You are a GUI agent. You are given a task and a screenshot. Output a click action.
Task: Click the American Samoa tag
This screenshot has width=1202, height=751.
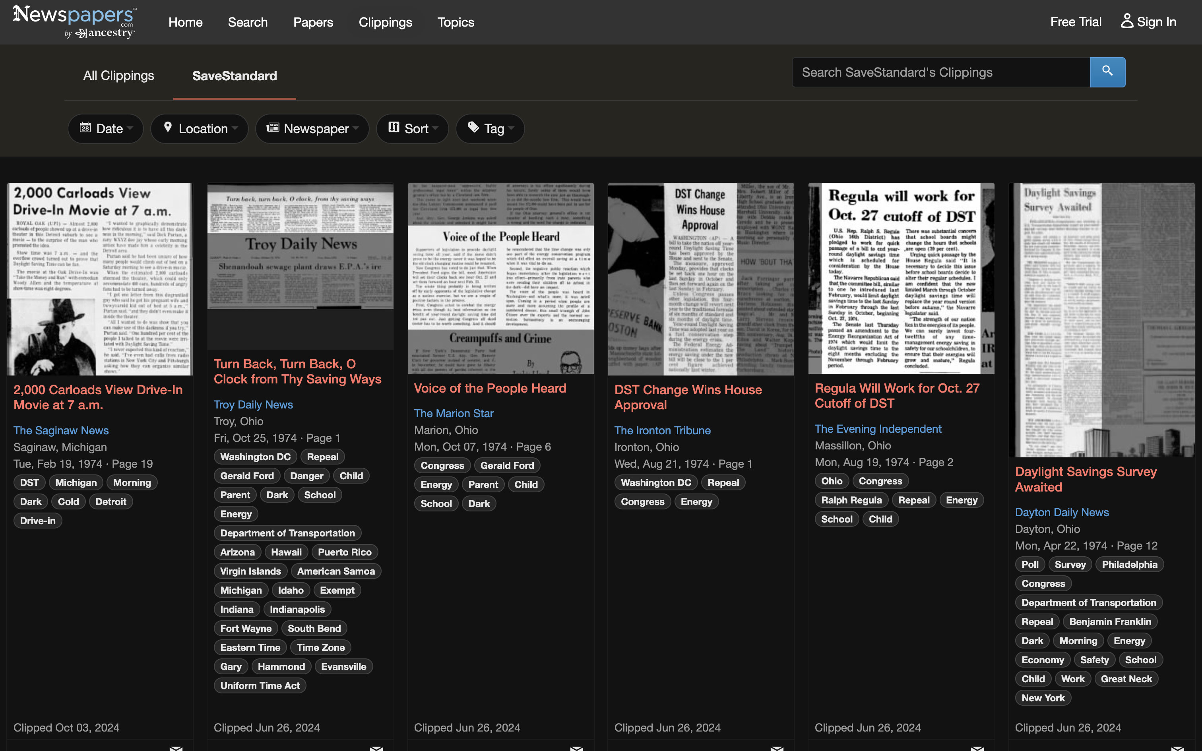[336, 571]
